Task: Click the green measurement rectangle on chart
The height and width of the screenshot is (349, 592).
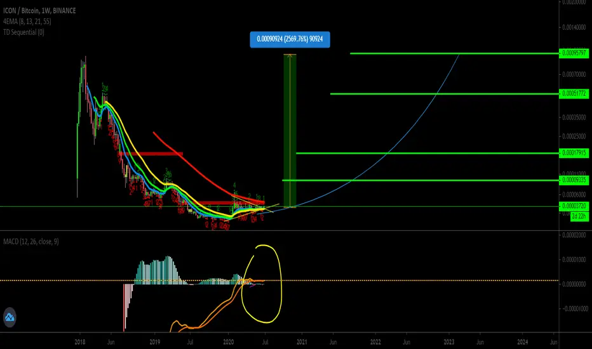Action: [x=290, y=131]
